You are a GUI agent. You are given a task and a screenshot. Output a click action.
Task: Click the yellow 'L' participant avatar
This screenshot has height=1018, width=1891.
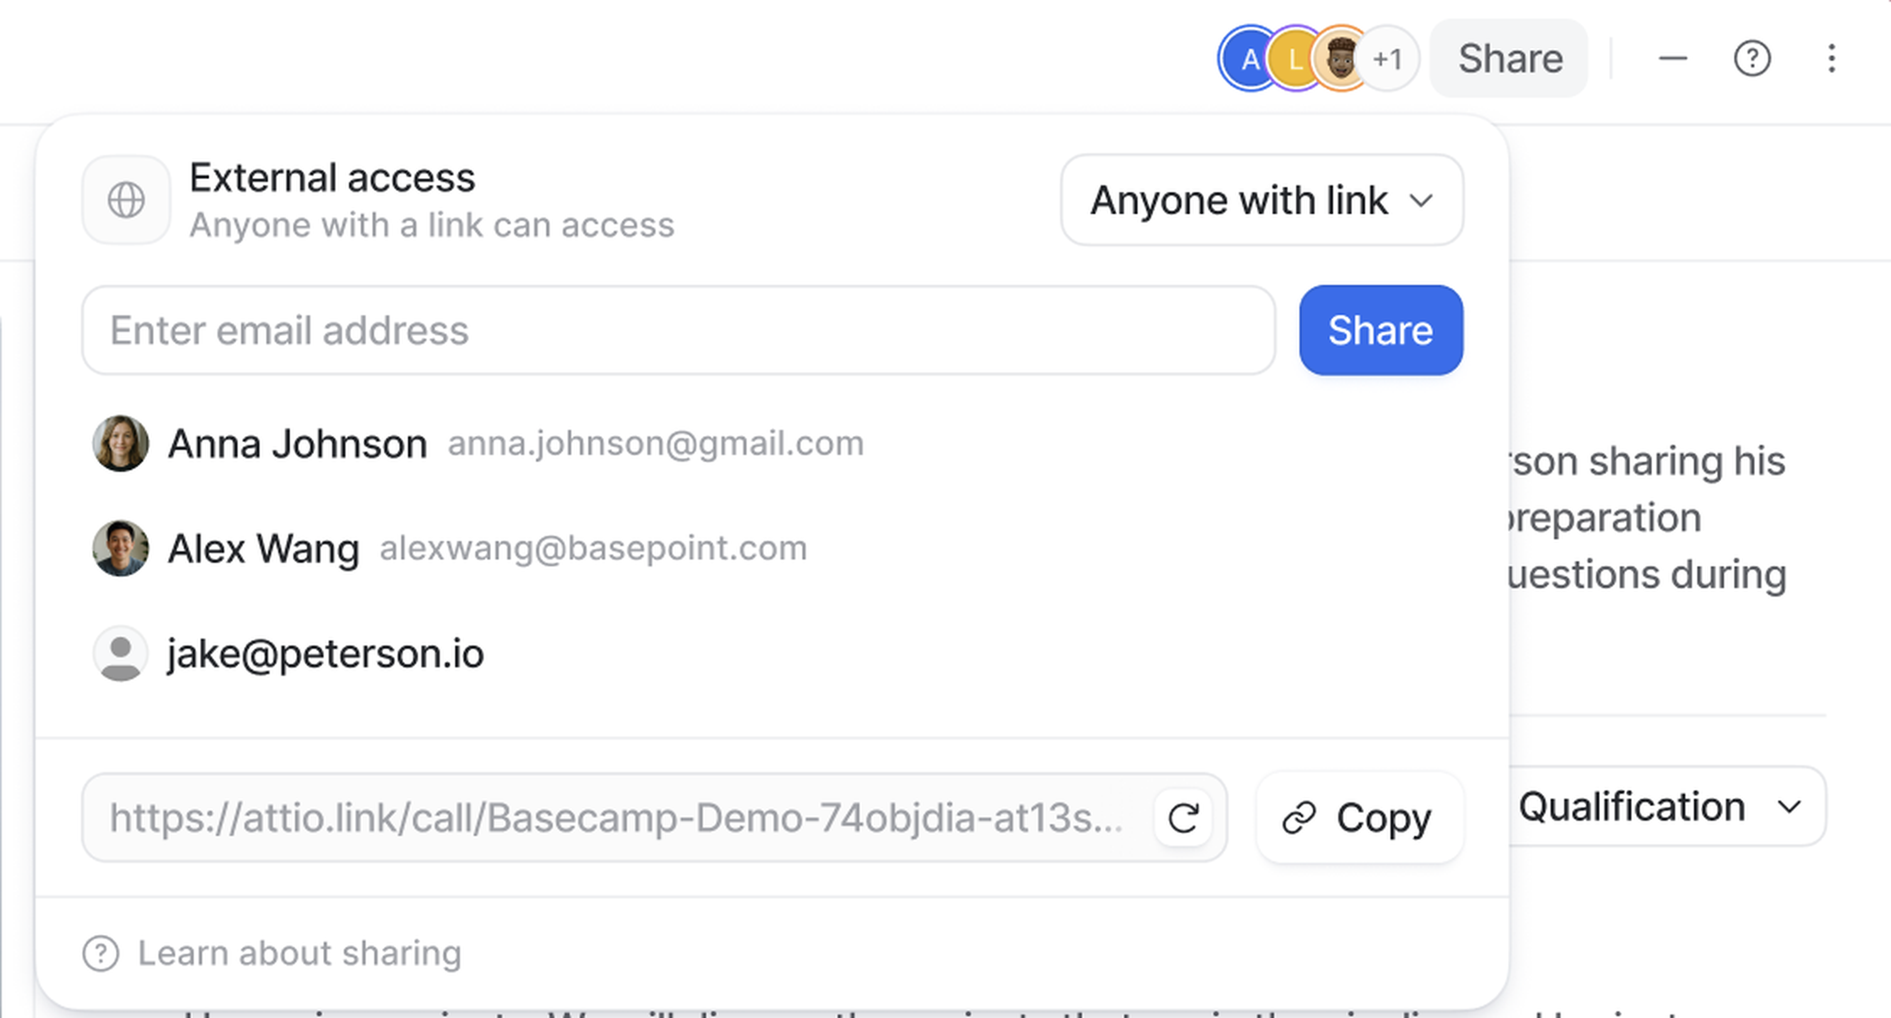1294,59
